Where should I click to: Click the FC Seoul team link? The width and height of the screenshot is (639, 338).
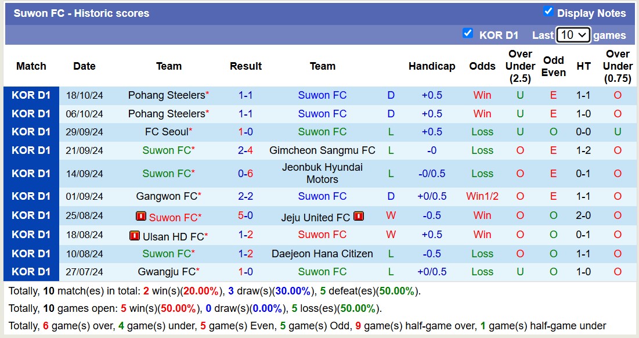click(x=167, y=132)
